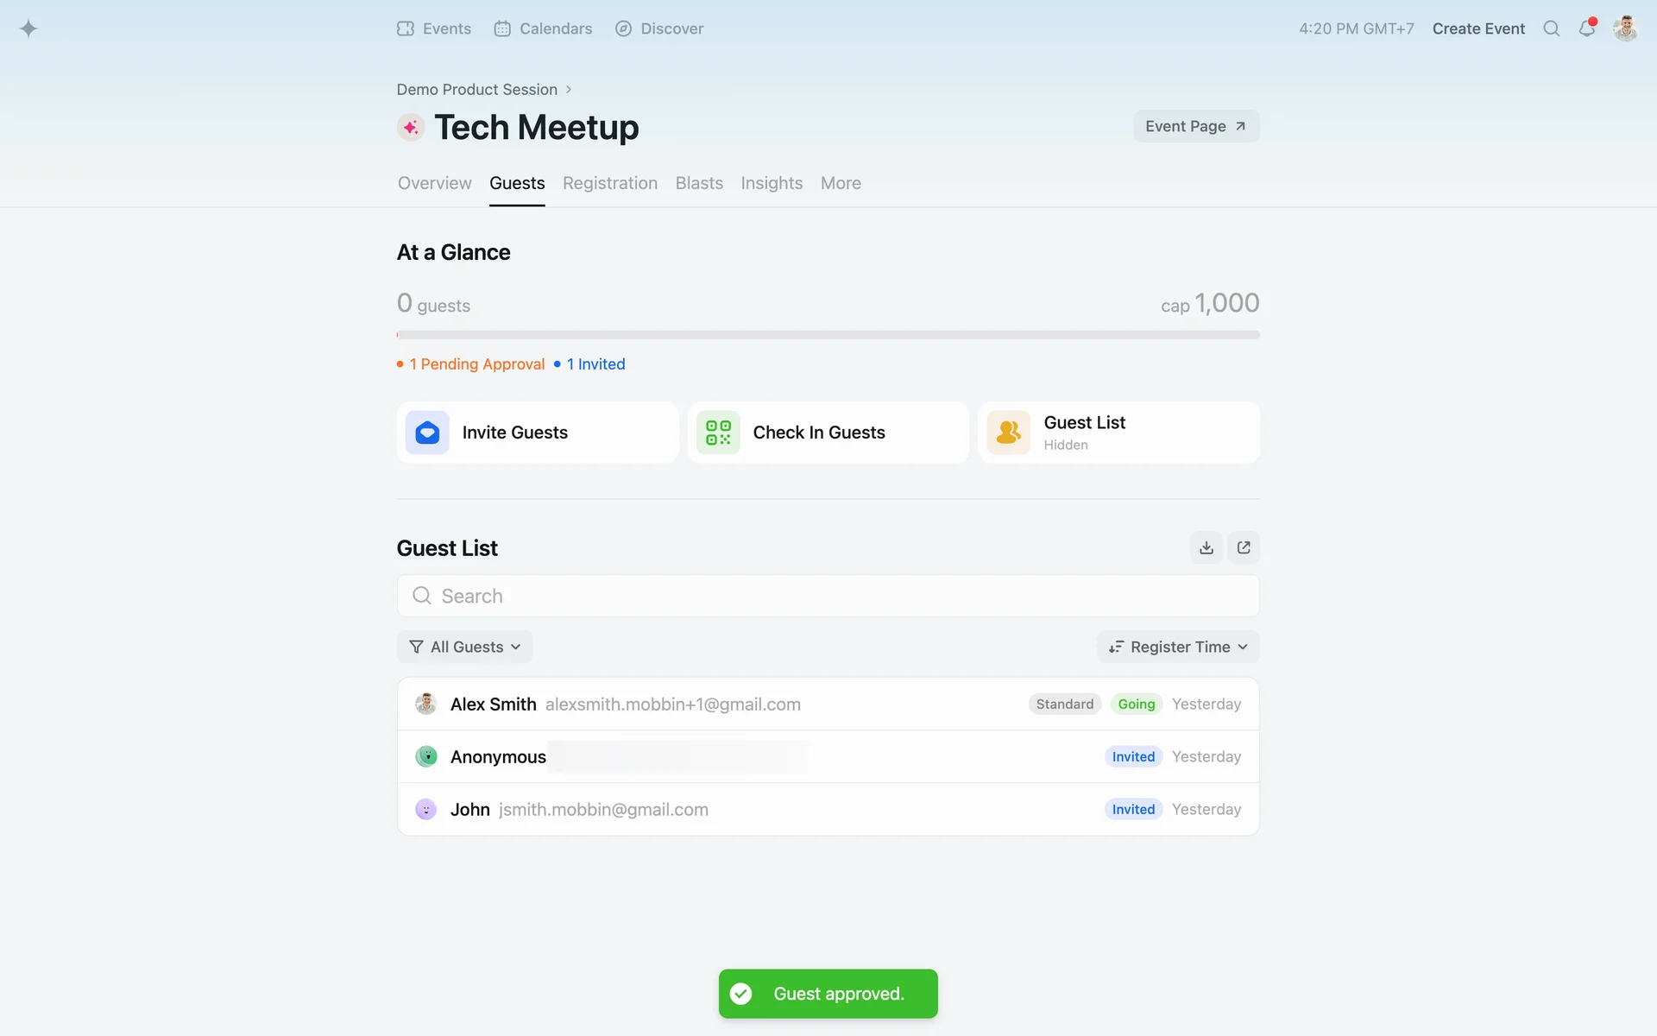Screen dimensions: 1657x1036
Task: Expand the All Guests filter dropdown
Action: pos(464,647)
